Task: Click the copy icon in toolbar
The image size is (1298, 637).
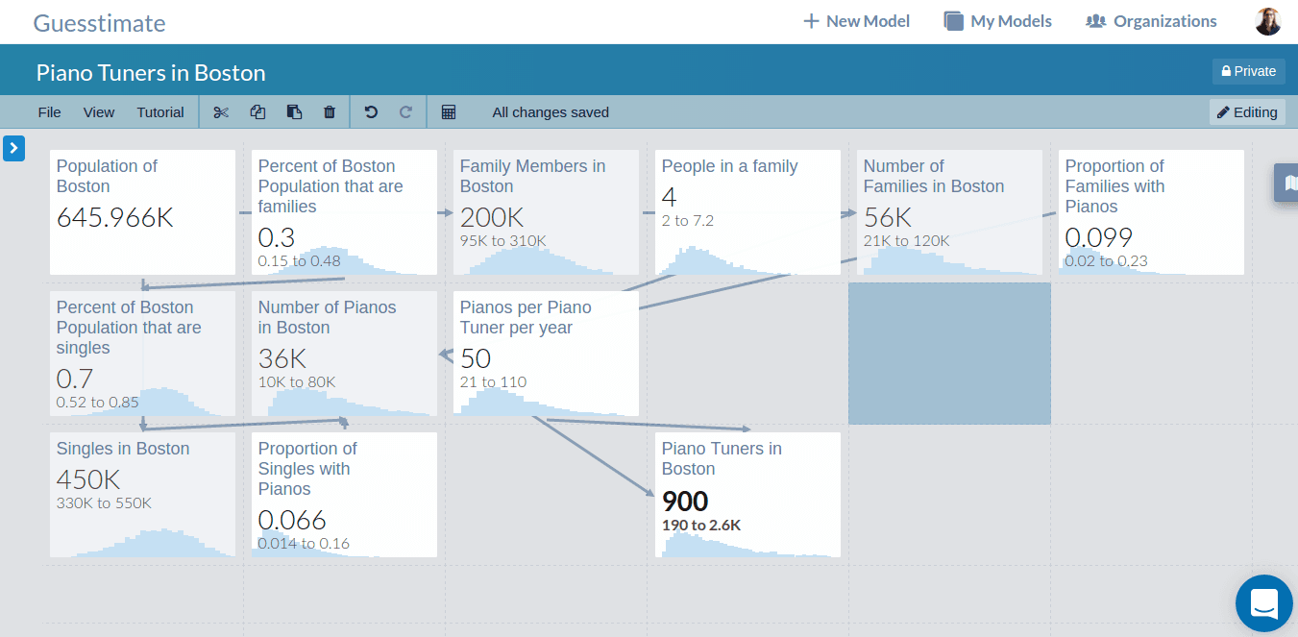Action: 257,112
